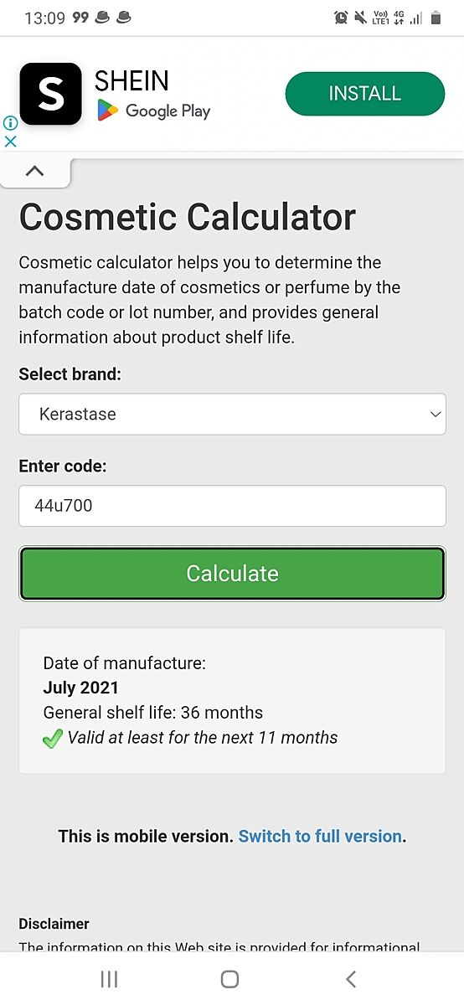Tap the SHEIN app logo icon
Image resolution: width=464 pixels, height=1005 pixels.
pos(50,94)
